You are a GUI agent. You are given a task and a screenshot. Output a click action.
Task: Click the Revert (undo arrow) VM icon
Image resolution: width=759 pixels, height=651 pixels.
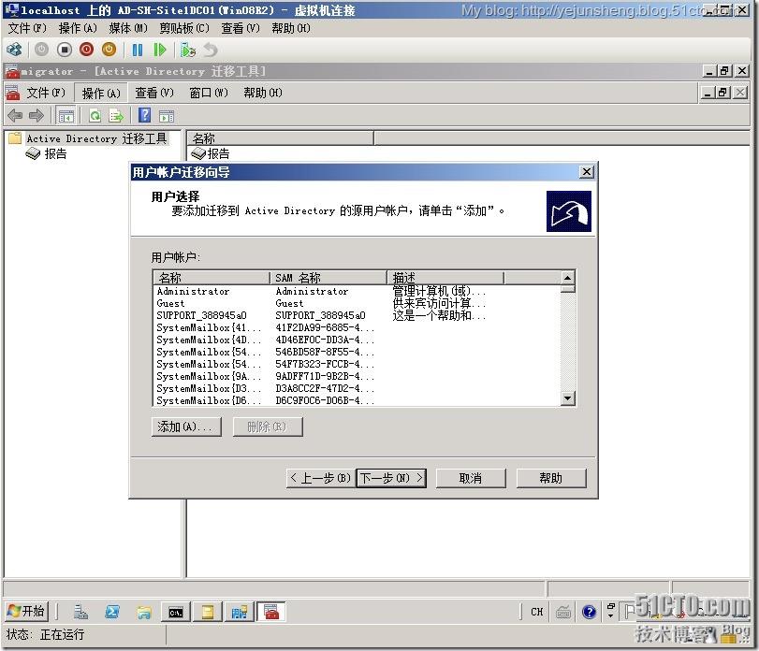click(x=211, y=50)
